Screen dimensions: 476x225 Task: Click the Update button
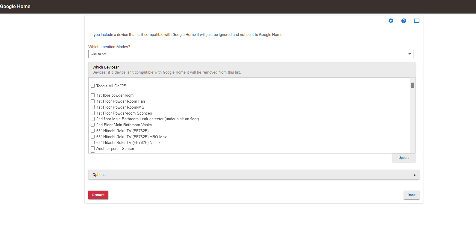[x=404, y=158]
